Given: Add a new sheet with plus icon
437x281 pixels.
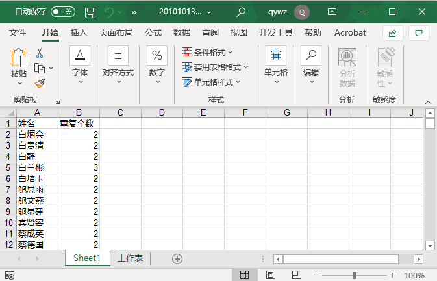Looking at the screenshot, I should tap(177, 259).
